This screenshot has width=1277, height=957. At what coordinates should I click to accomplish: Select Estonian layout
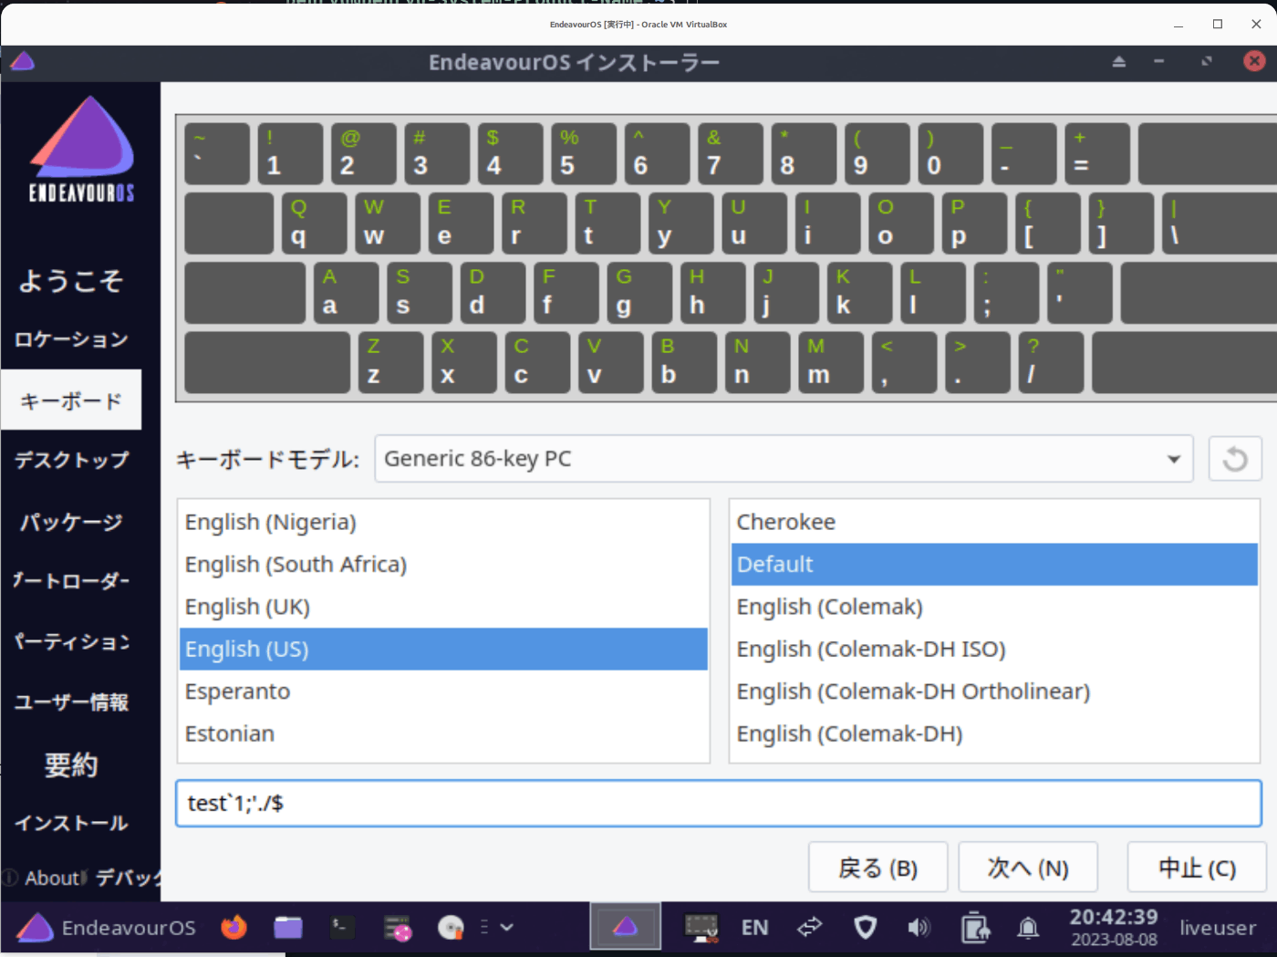click(x=443, y=733)
